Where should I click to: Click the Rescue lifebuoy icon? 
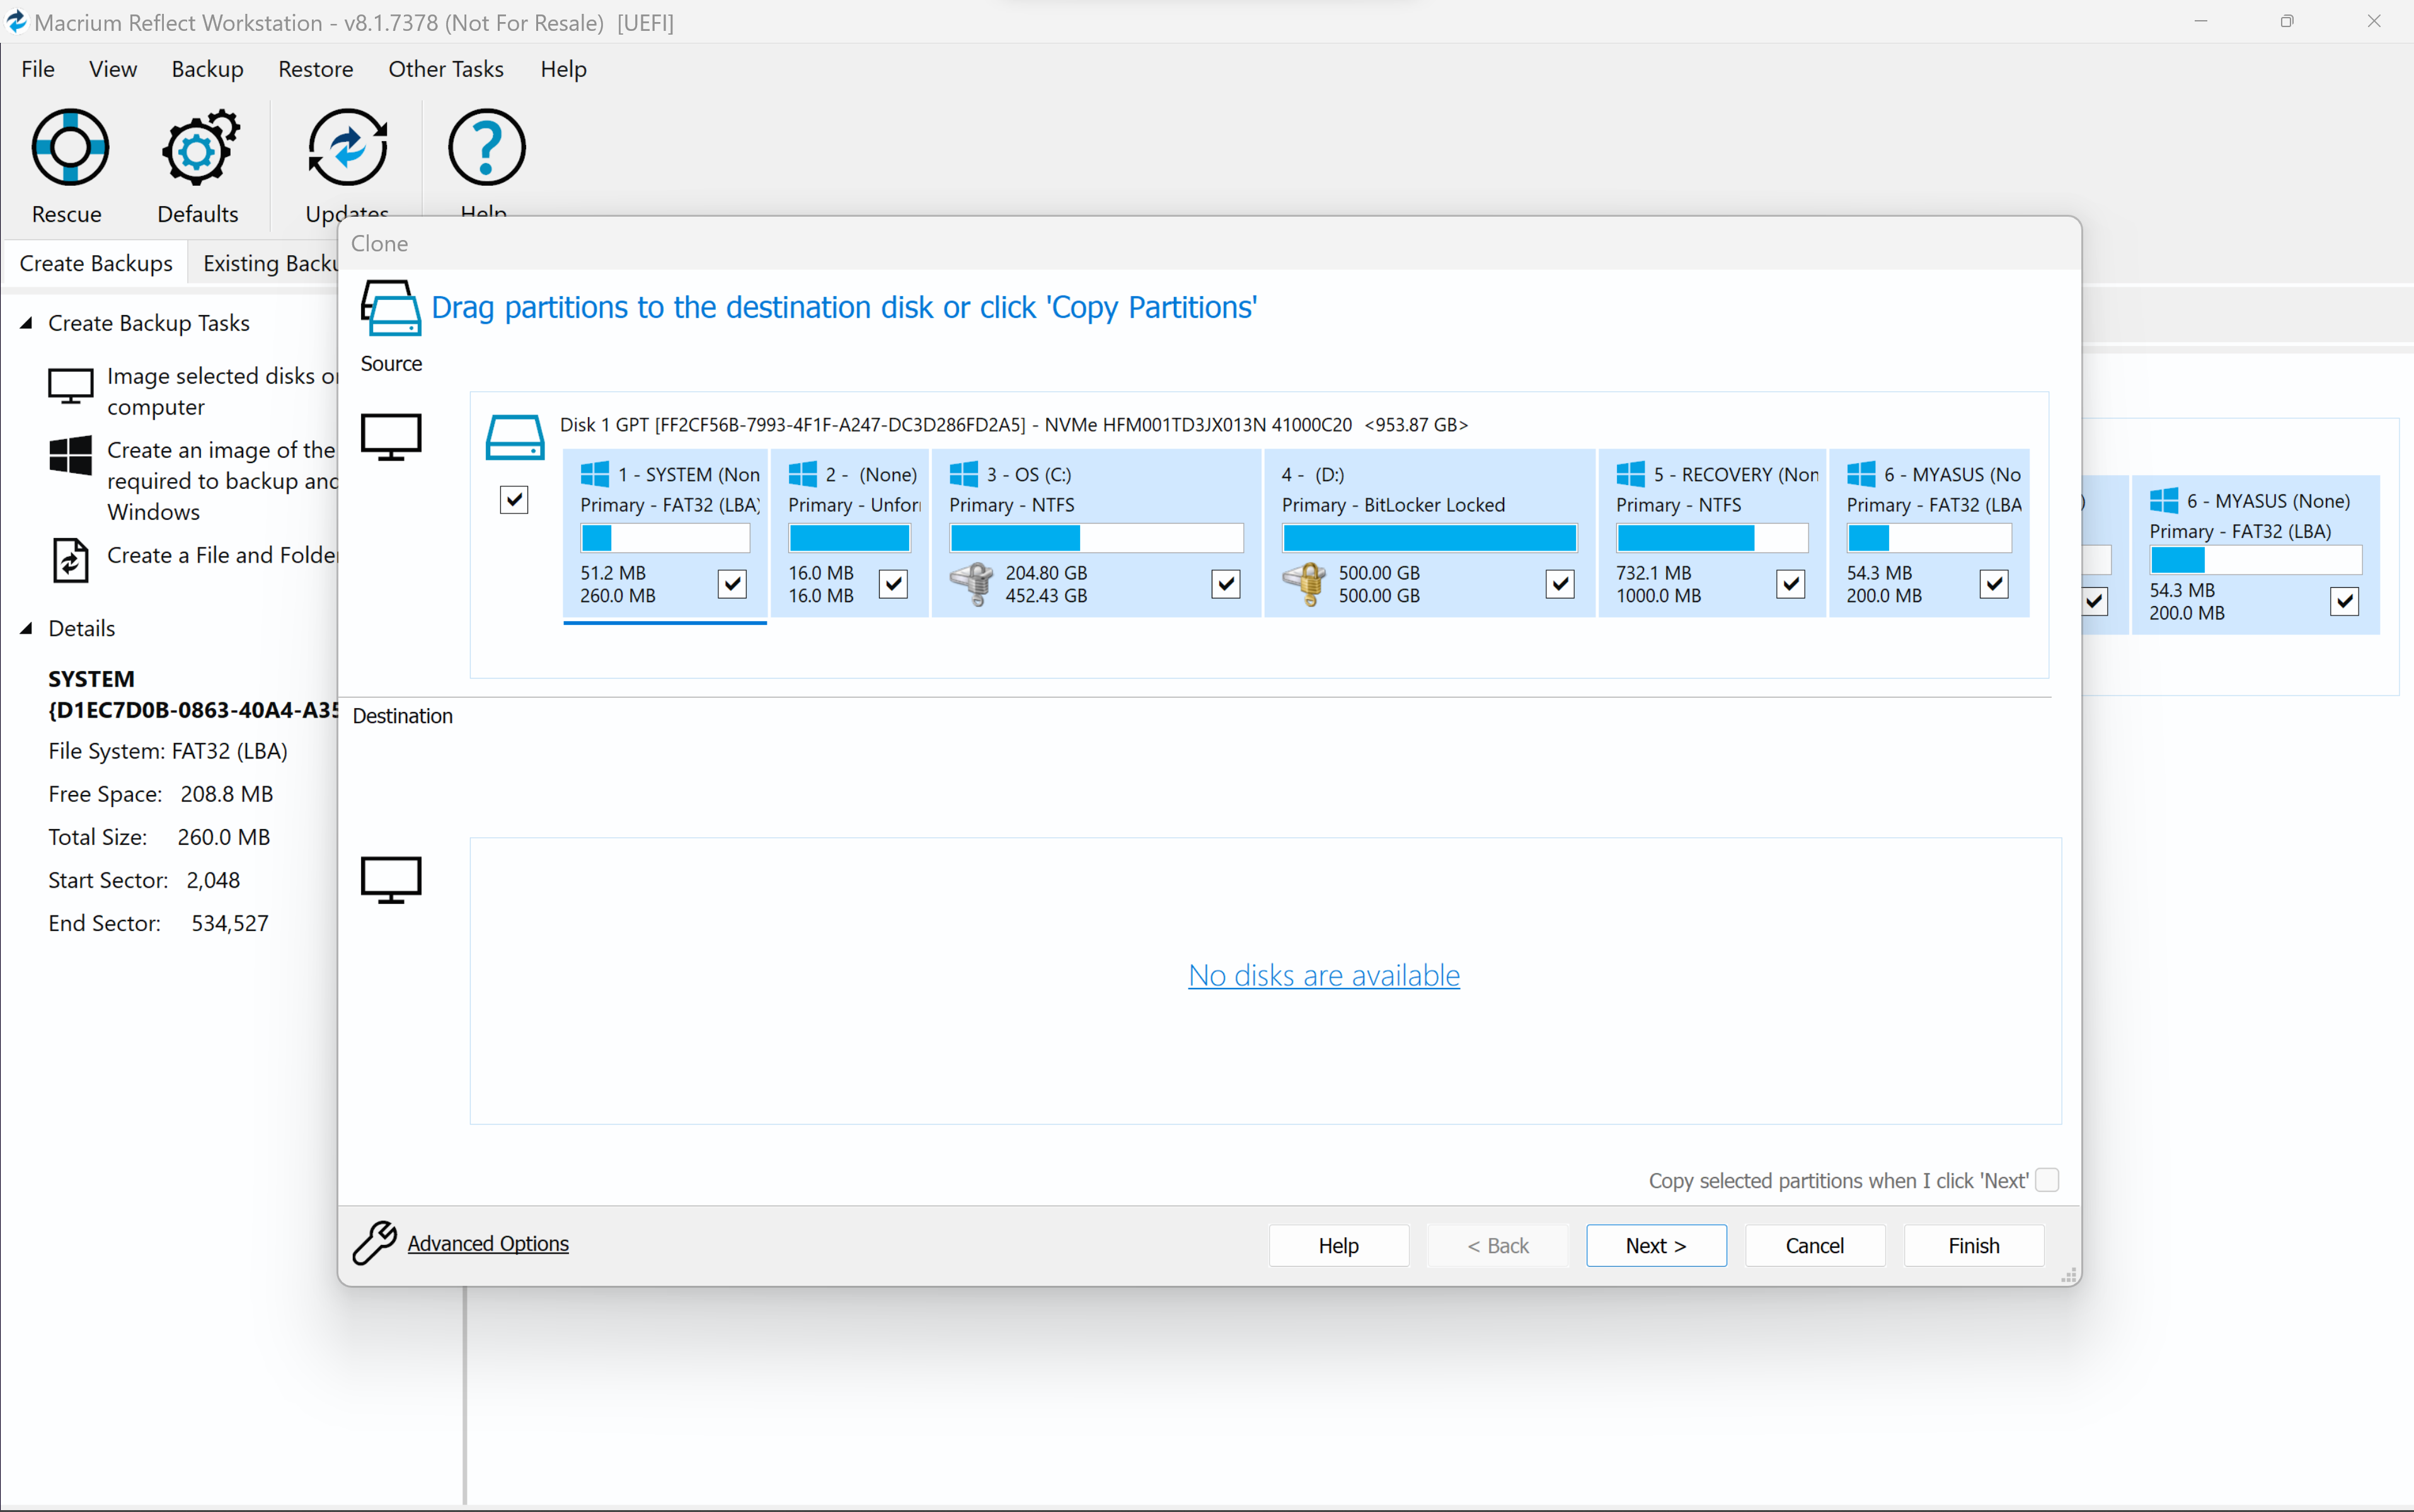coord(70,148)
